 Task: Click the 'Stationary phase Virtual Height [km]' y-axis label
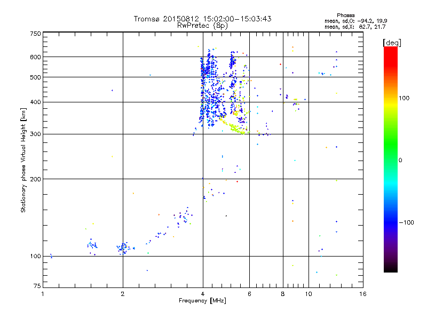23,160
